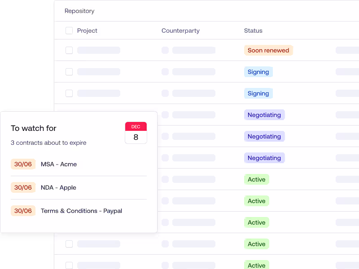Open the MSA - Acme contract
This screenshot has height=269, width=359.
click(x=59, y=164)
